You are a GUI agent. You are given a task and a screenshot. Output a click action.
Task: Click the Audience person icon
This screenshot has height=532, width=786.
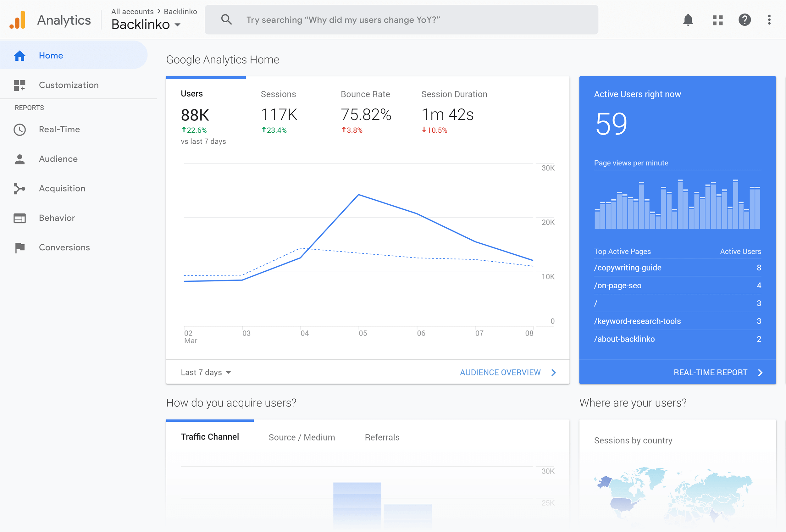[19, 159]
